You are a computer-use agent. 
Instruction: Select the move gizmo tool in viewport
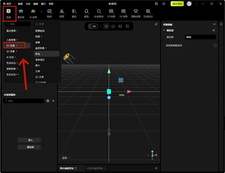click(x=106, y=26)
